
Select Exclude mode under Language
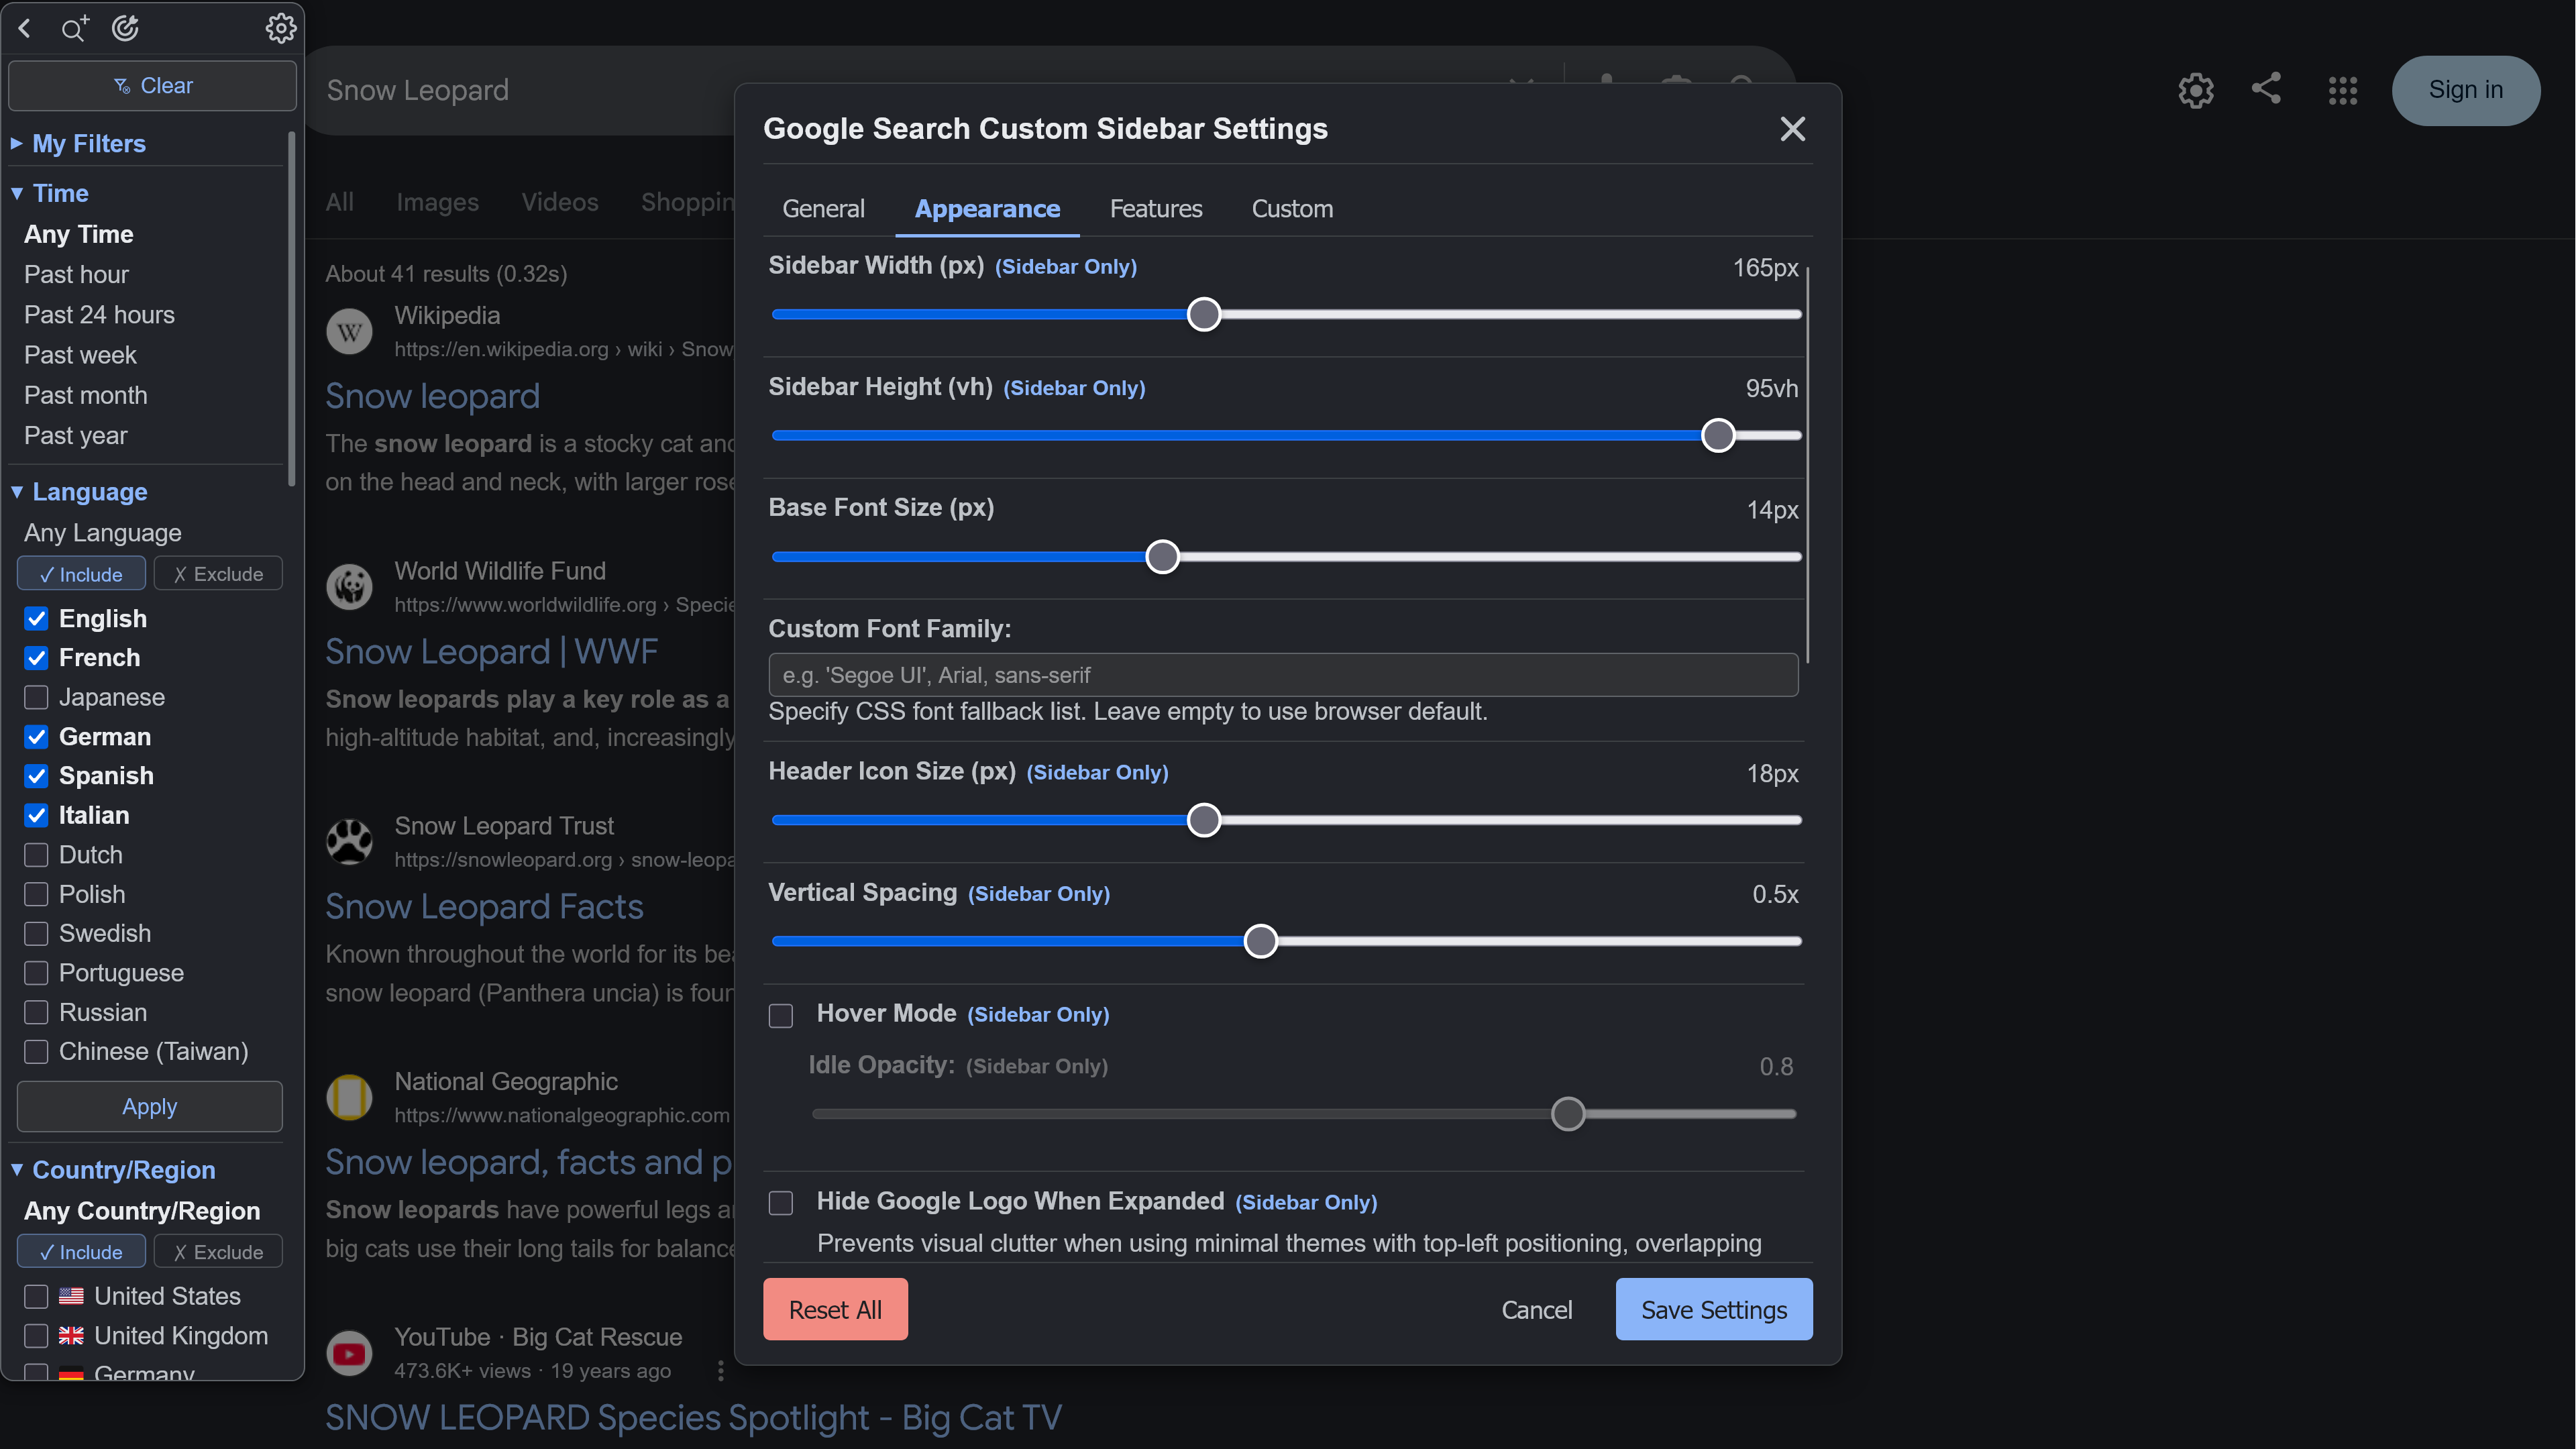coord(218,574)
